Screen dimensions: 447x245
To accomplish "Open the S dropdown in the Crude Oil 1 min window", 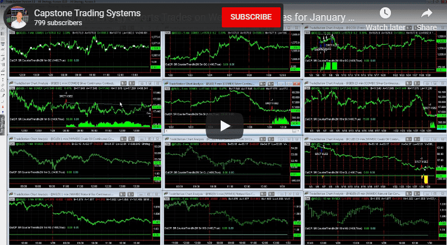I will (123, 139).
